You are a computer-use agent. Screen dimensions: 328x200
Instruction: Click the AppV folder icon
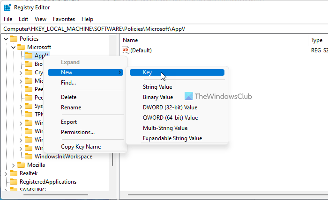(x=29, y=56)
